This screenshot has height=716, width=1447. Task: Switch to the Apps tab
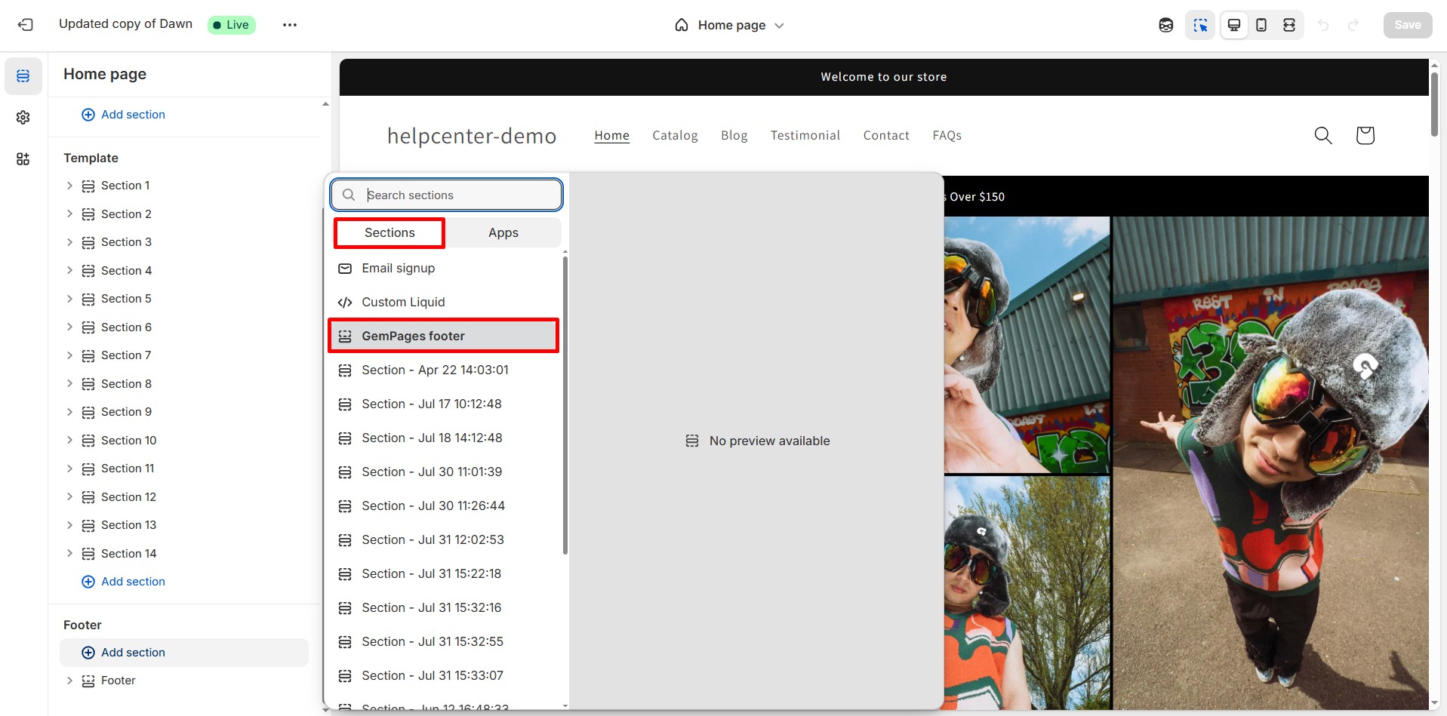click(x=503, y=232)
